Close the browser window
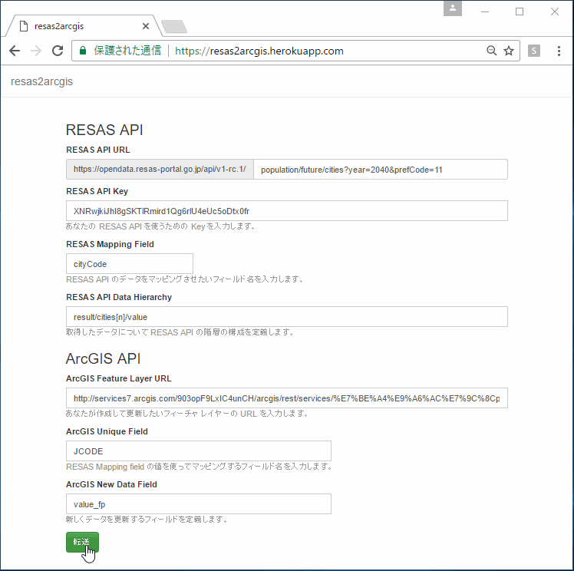This screenshot has height=571, width=574. tap(555, 12)
